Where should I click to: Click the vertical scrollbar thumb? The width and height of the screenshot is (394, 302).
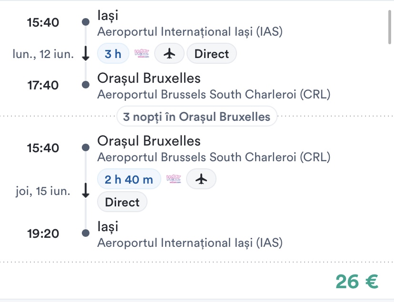pyautogui.click(x=389, y=28)
